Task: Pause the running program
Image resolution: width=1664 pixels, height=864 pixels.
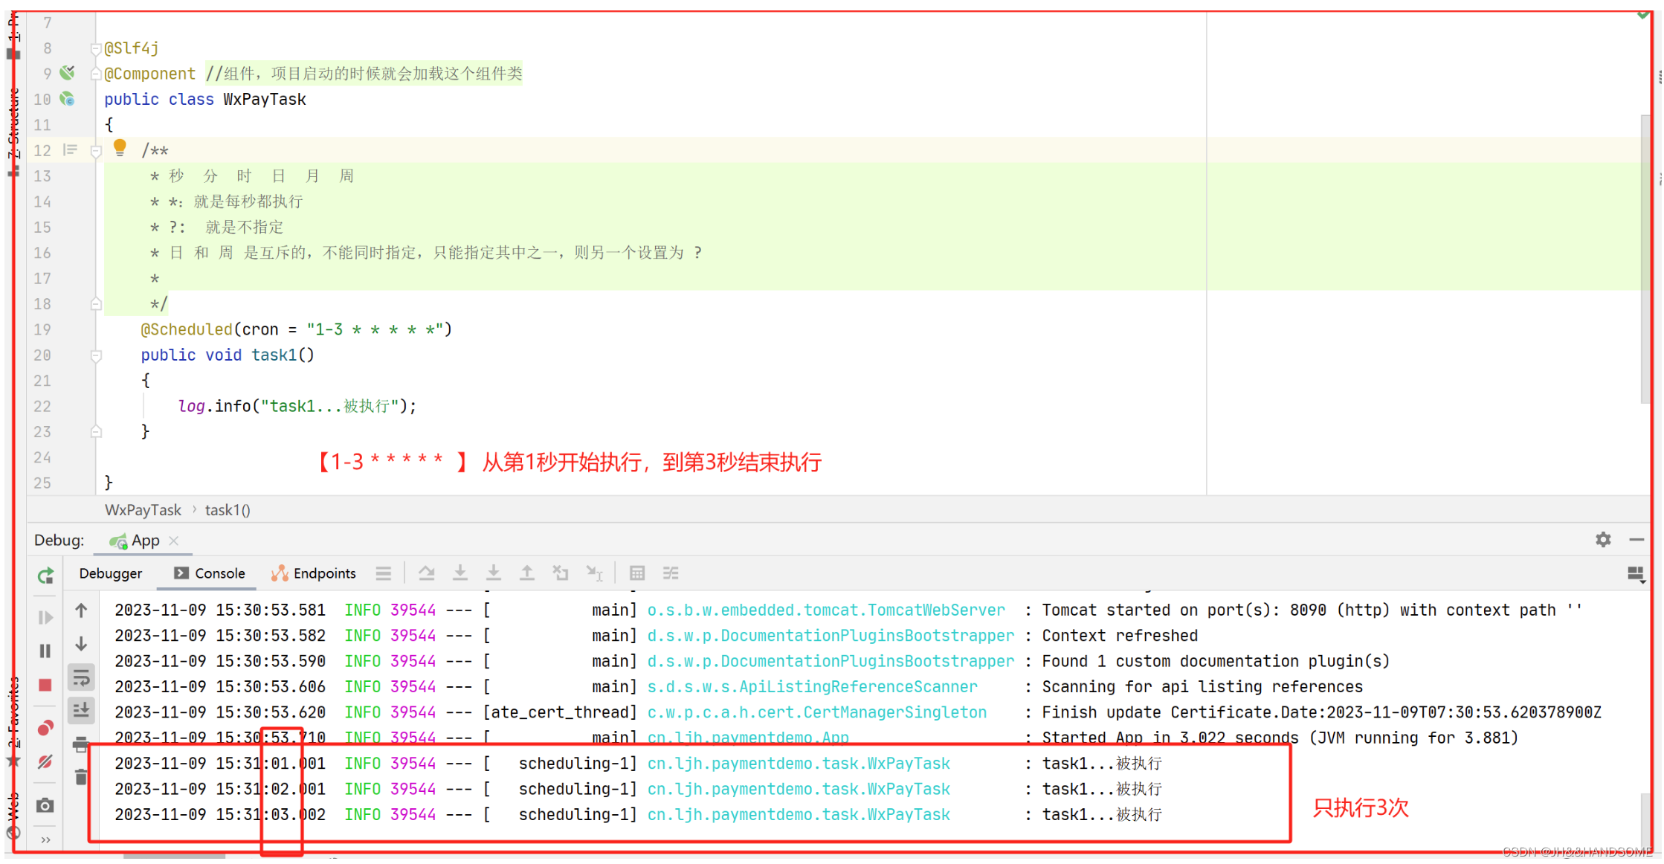Action: coord(45,651)
